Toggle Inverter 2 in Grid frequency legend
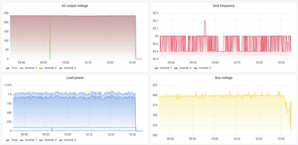 click(x=185, y=68)
